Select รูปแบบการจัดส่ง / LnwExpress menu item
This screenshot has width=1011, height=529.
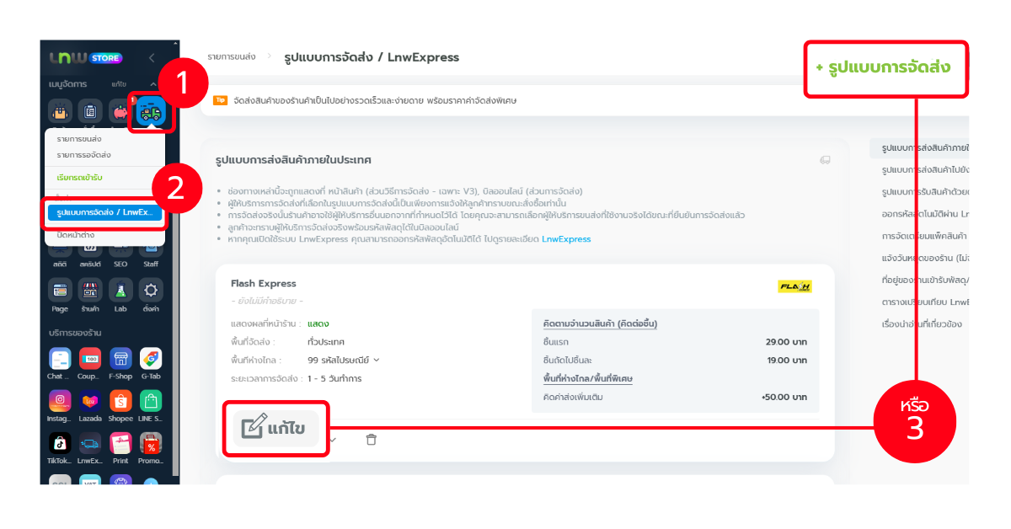pyautogui.click(x=104, y=212)
